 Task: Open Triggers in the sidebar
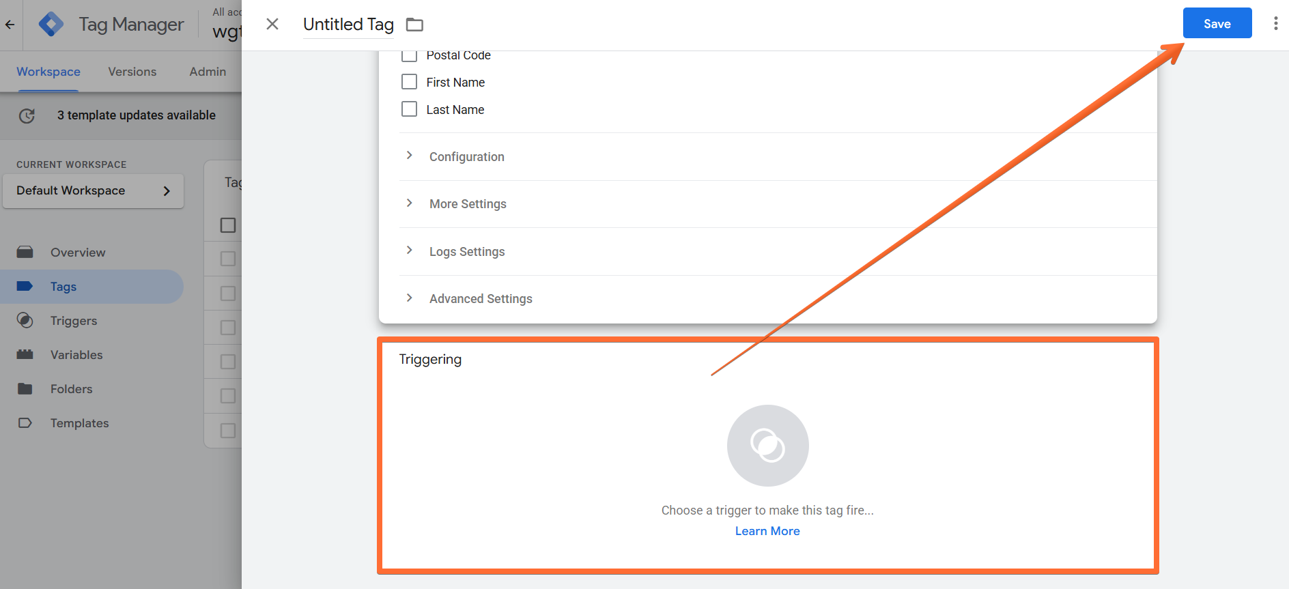[74, 321]
